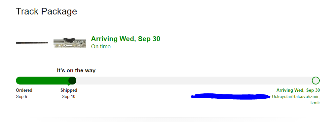
Task: Click the blue redacted address scribble
Action: [231, 96]
